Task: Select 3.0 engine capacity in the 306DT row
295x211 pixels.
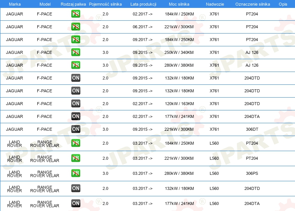Action: (x=105, y=129)
